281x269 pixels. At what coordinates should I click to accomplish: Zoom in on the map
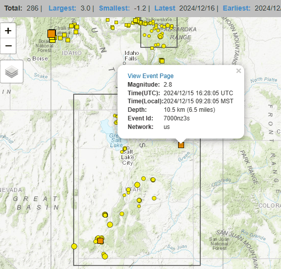[8, 31]
